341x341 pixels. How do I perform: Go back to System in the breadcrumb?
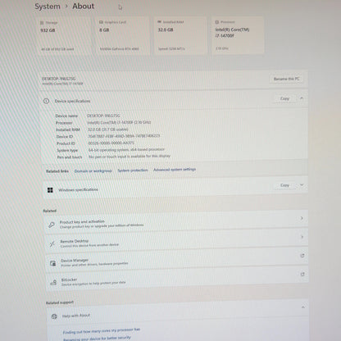point(48,7)
